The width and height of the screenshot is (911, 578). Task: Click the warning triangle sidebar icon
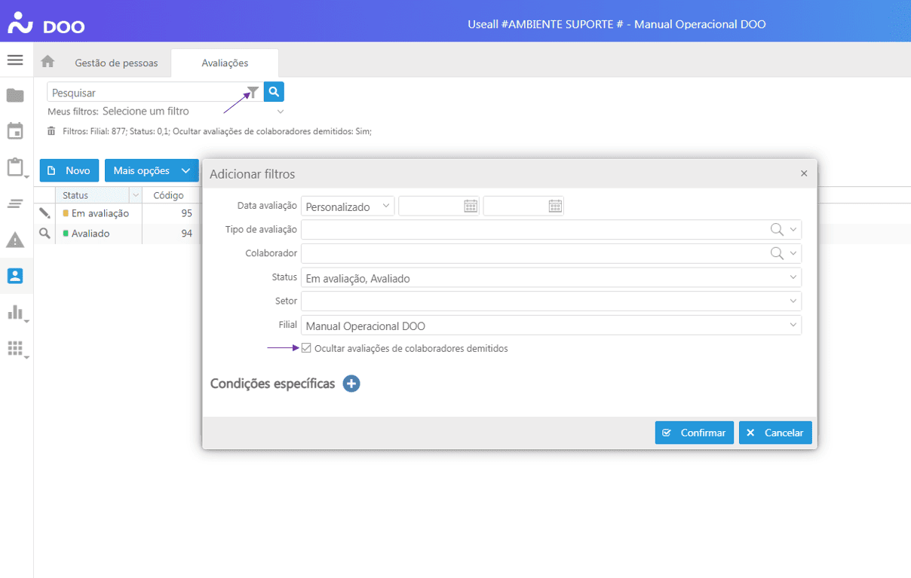click(x=15, y=240)
